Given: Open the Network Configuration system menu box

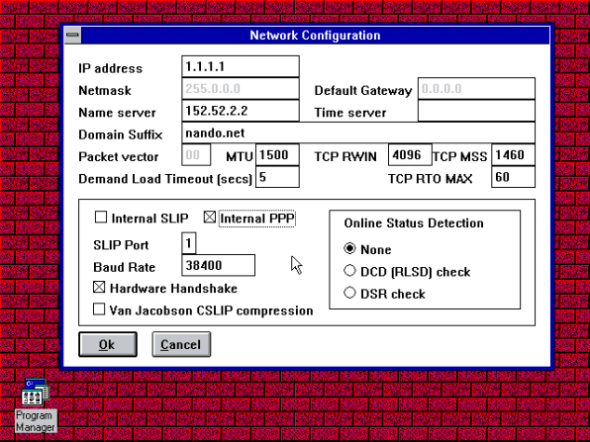Looking at the screenshot, I should (72, 35).
